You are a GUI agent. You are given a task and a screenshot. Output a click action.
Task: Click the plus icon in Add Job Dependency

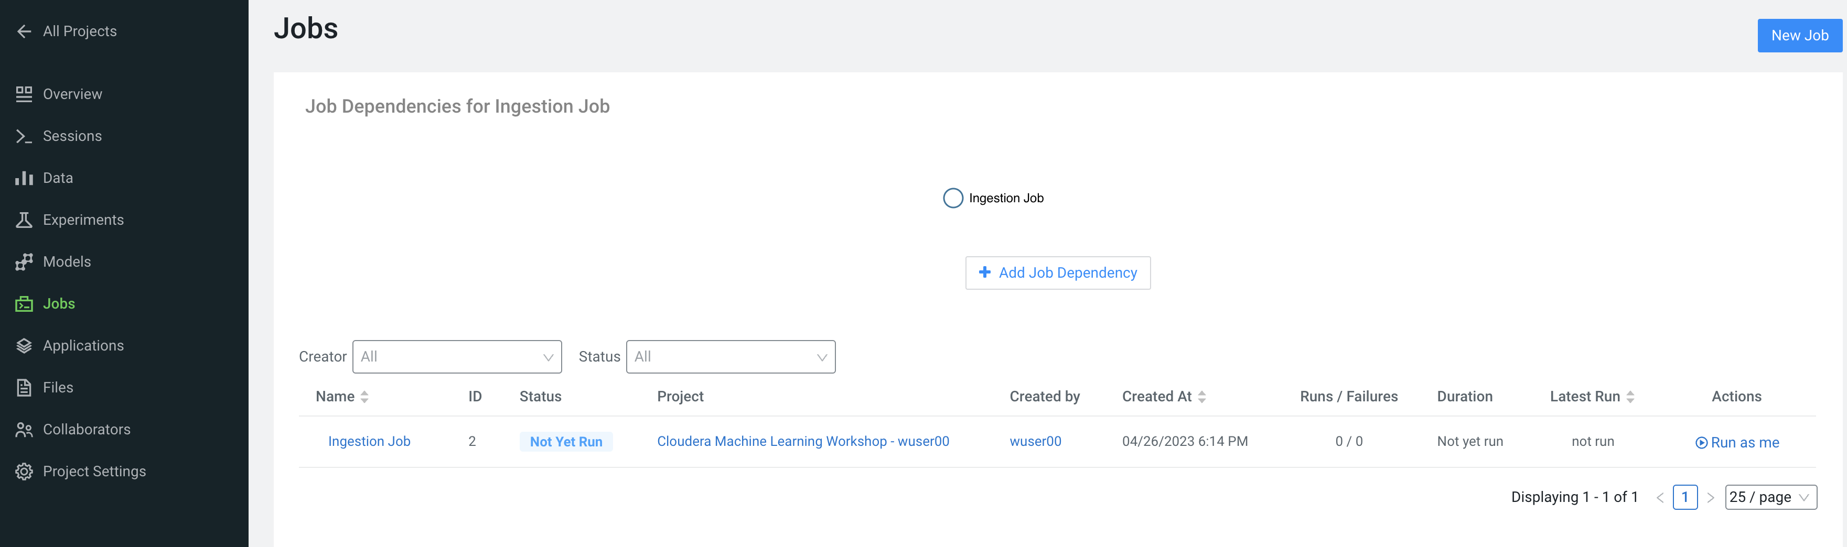coord(984,272)
